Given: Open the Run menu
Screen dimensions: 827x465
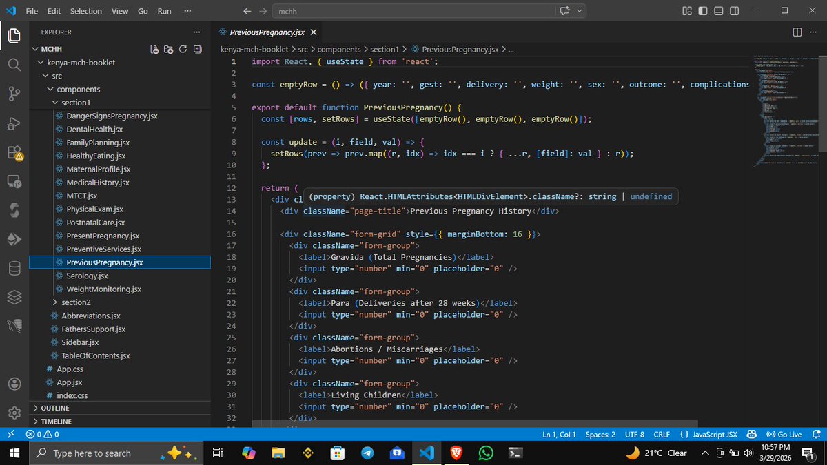Looking at the screenshot, I should click(x=165, y=11).
